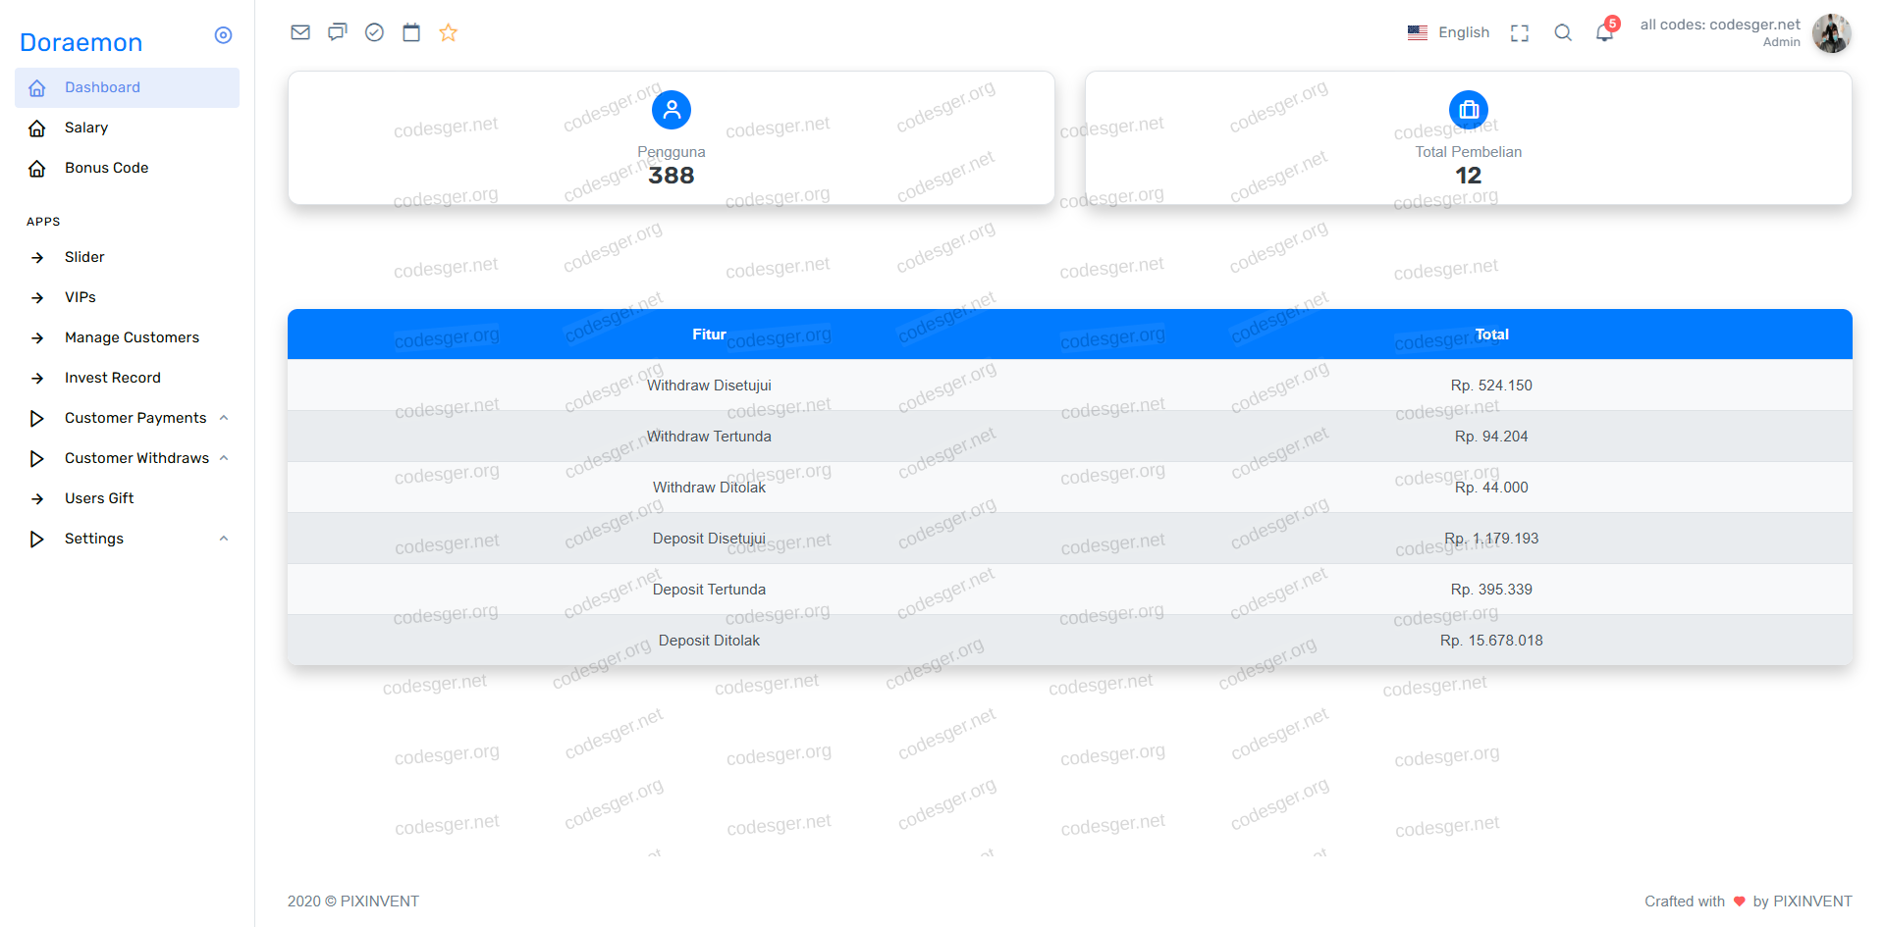
Task: Expand the Settings menu section
Action: (x=94, y=539)
